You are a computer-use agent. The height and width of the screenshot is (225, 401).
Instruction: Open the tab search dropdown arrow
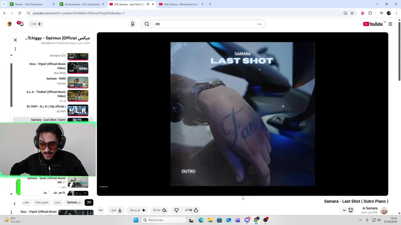pyautogui.click(x=4, y=4)
